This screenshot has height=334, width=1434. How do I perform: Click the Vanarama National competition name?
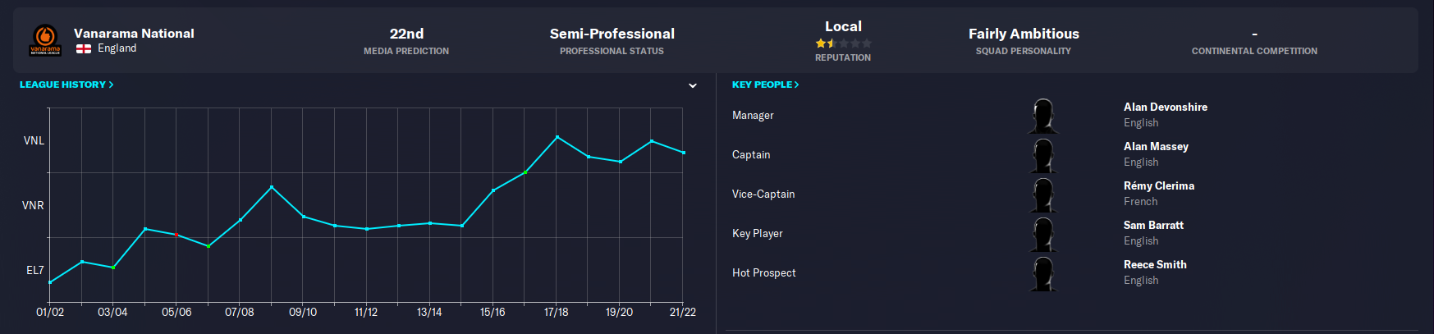134,33
